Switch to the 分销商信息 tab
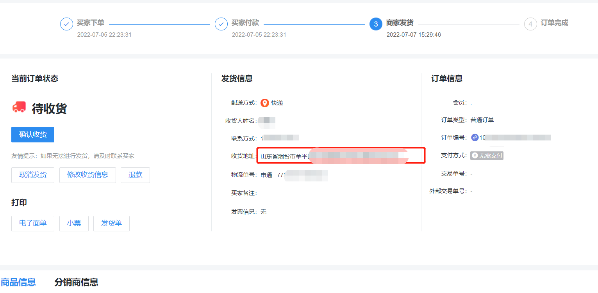The width and height of the screenshot is (598, 293). [x=76, y=282]
